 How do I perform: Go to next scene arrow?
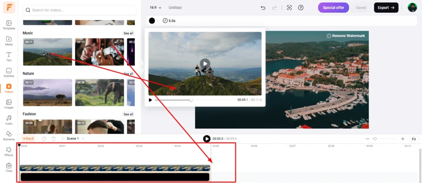pyautogui.click(x=83, y=138)
